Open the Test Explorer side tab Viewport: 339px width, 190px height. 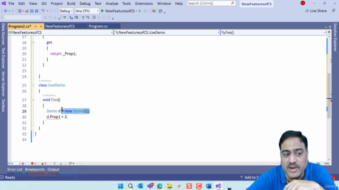click(3, 58)
